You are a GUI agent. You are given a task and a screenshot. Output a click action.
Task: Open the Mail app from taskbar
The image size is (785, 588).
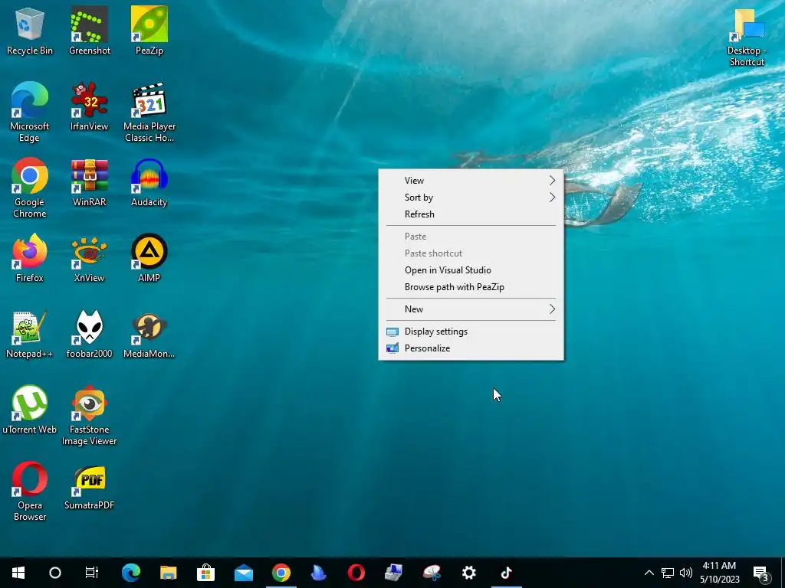[x=243, y=573]
